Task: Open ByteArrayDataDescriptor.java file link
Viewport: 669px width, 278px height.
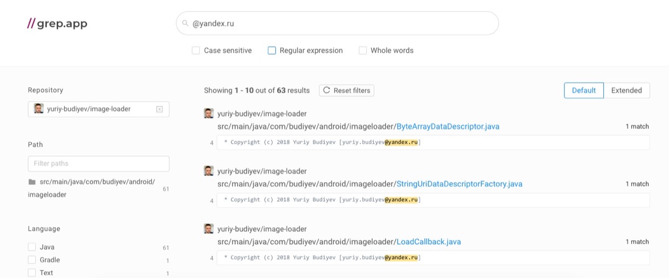Action: (448, 127)
